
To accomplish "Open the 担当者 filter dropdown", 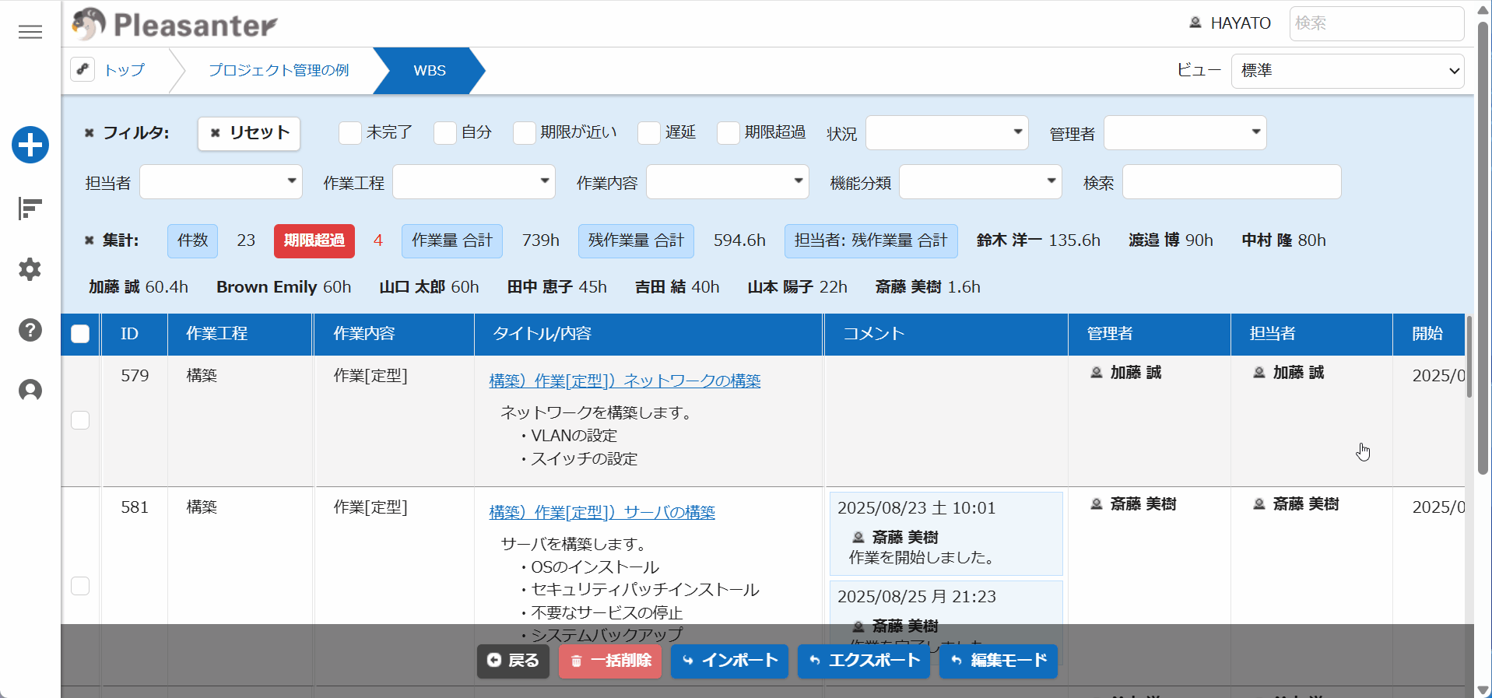I will point(221,182).
